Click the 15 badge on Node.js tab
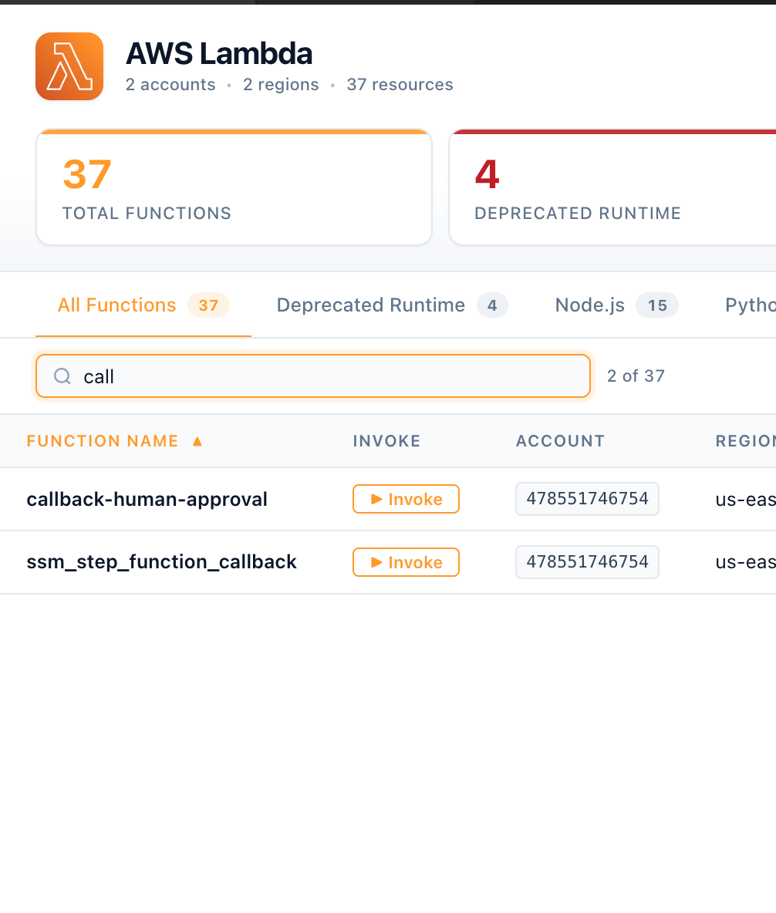The width and height of the screenshot is (776, 913). (657, 305)
